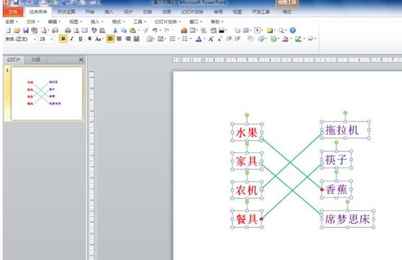Open the 动画 ribbon tab
Screen dimensions: 402x260
[167, 12]
